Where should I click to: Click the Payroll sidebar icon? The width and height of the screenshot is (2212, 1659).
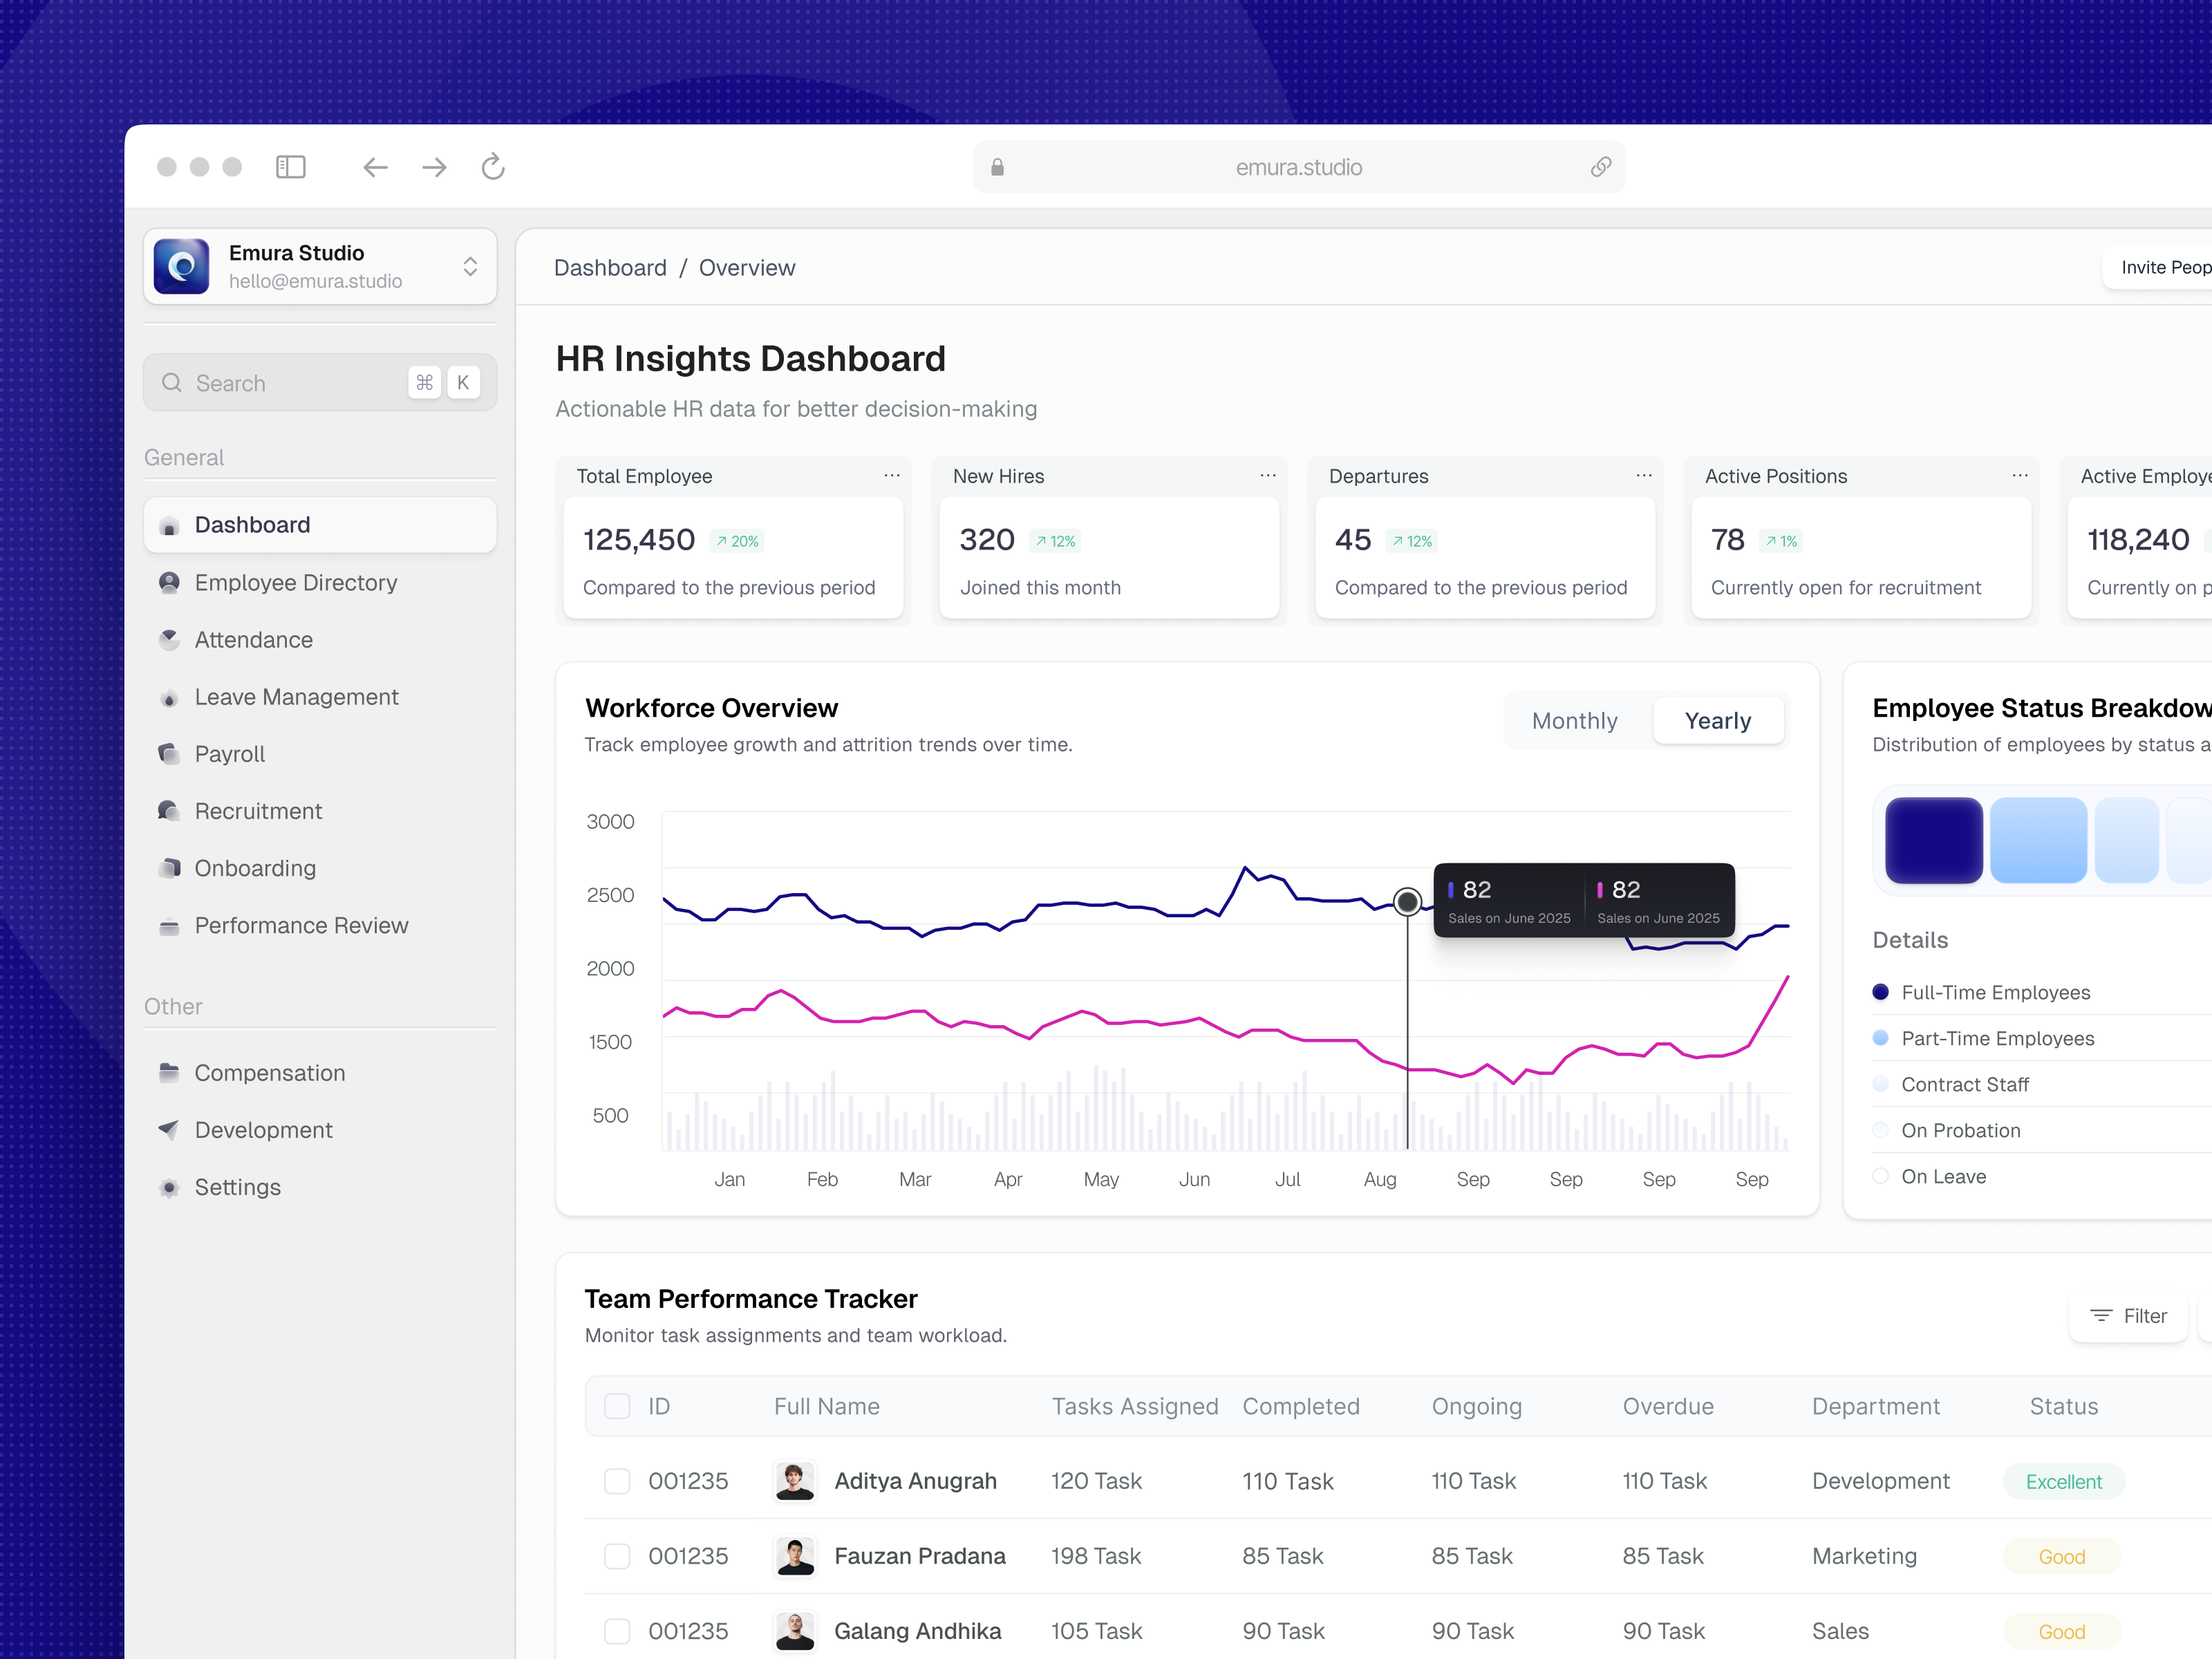[169, 753]
